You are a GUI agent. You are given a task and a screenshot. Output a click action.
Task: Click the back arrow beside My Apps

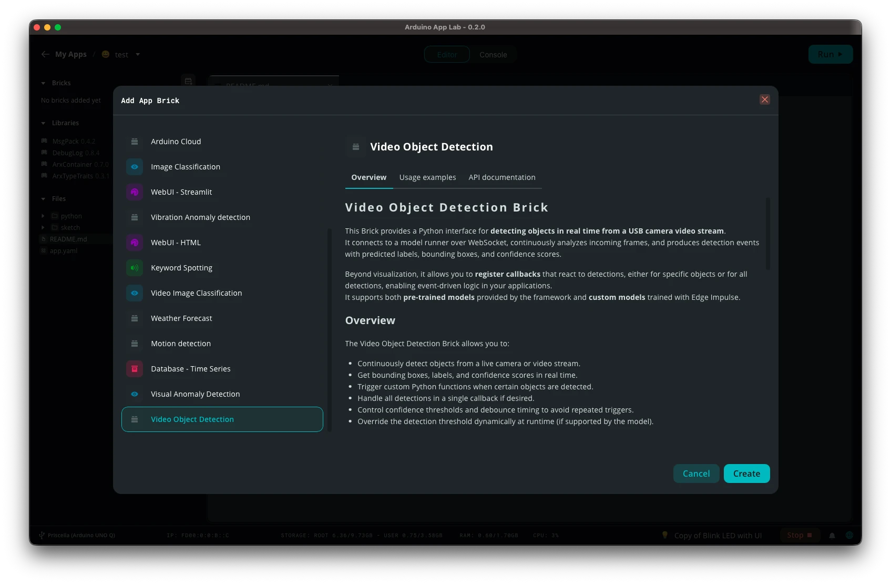click(45, 54)
